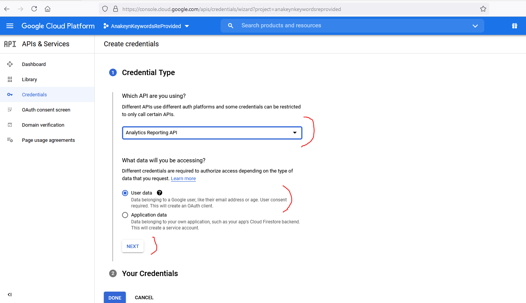
Task: Click the Credentials key icon
Action: [x=10, y=95]
